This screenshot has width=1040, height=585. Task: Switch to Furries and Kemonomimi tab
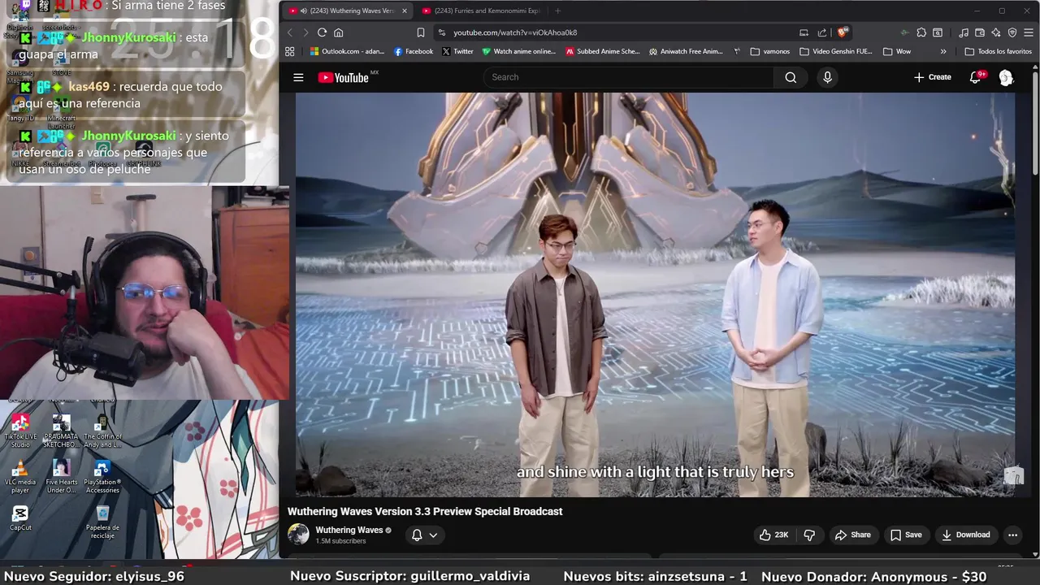click(x=481, y=11)
